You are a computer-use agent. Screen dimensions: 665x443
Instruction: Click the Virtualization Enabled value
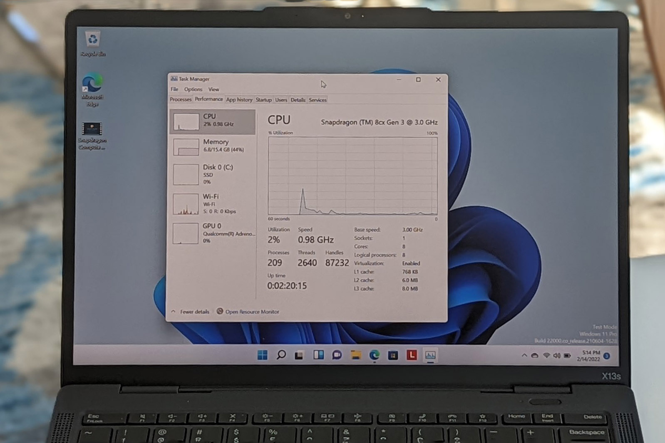[x=411, y=263]
